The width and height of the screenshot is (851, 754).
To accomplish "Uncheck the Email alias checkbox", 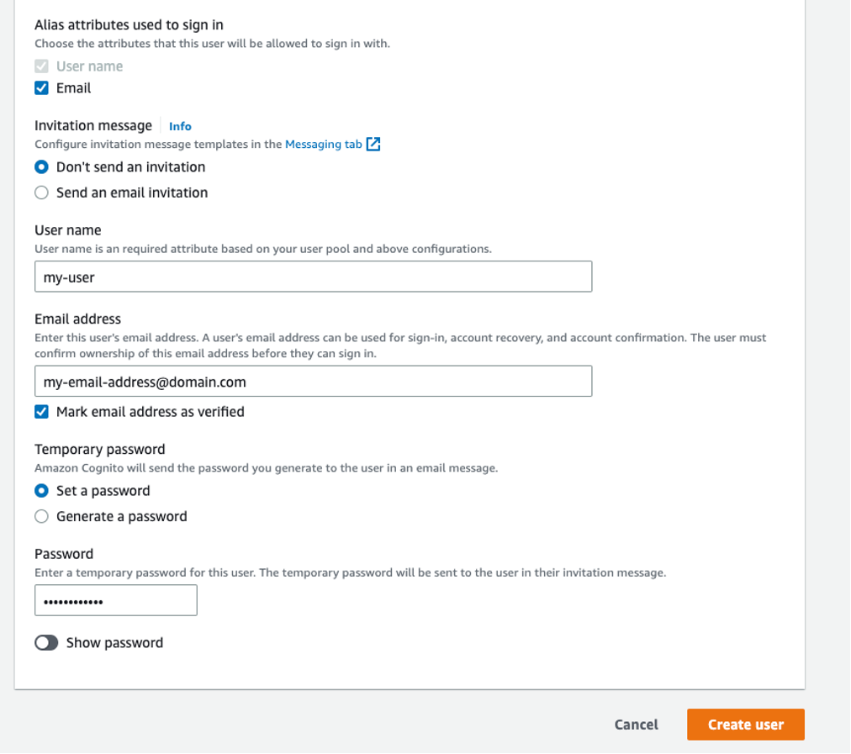I will click(x=41, y=88).
